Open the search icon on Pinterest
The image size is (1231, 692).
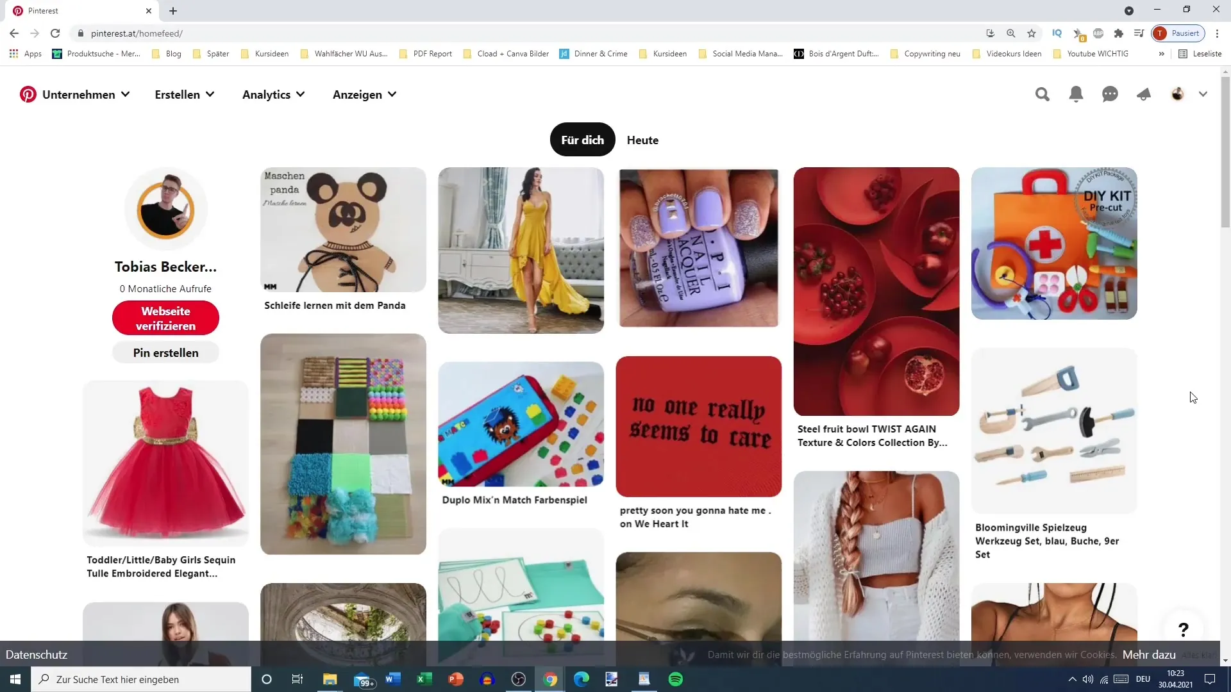tap(1043, 94)
